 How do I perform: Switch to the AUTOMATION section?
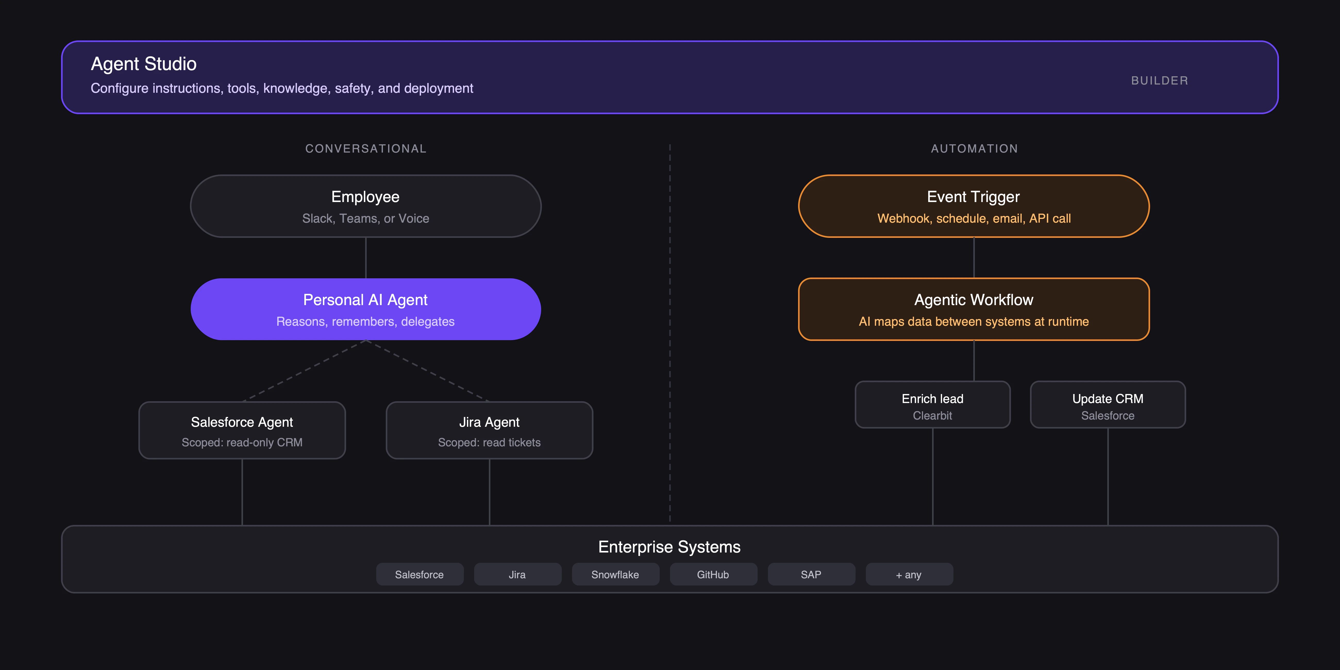click(x=974, y=148)
